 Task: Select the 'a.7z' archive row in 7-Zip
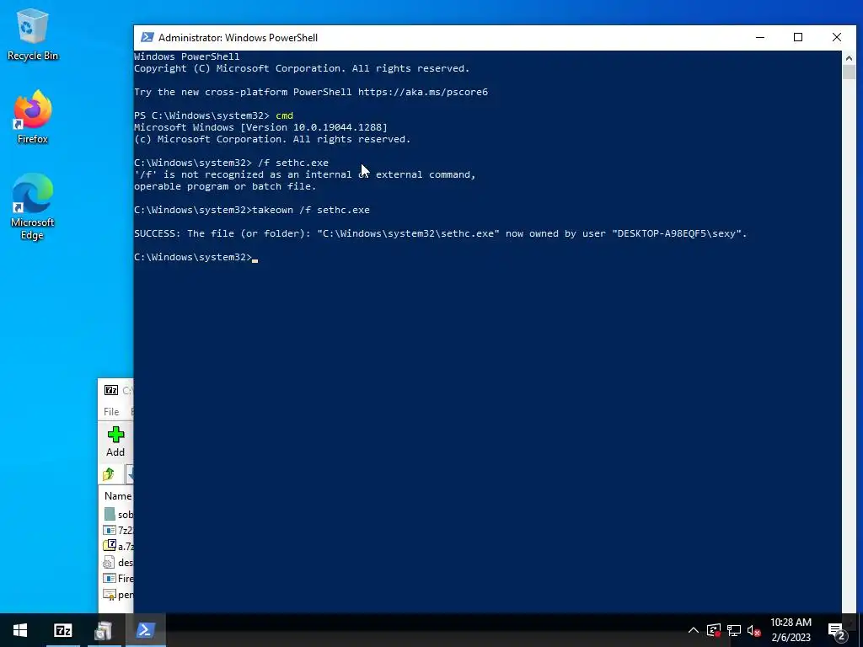pyautogui.click(x=118, y=546)
